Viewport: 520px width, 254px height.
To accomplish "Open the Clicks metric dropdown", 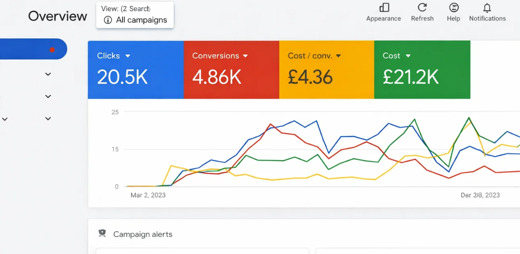I will (x=128, y=56).
